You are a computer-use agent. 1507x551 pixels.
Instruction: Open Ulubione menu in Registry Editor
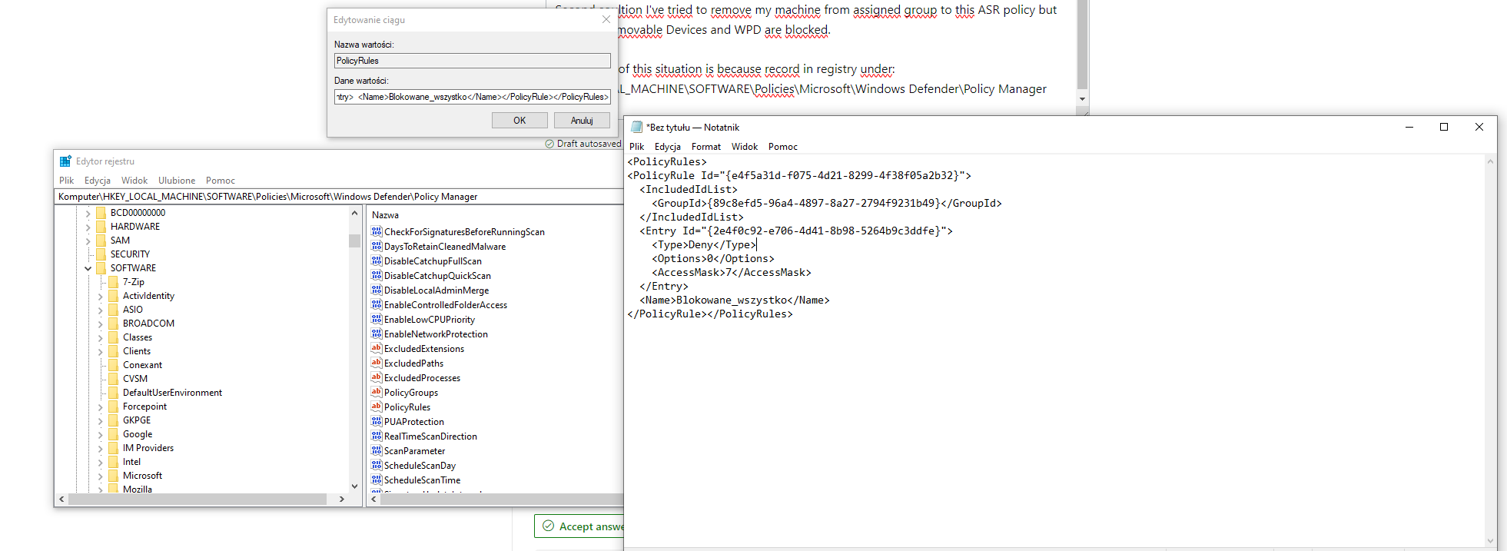[x=177, y=181]
